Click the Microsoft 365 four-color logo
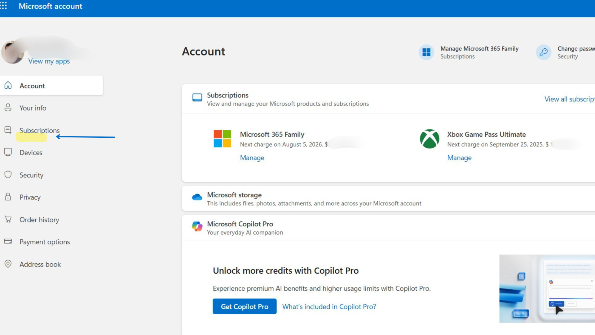 222,139
